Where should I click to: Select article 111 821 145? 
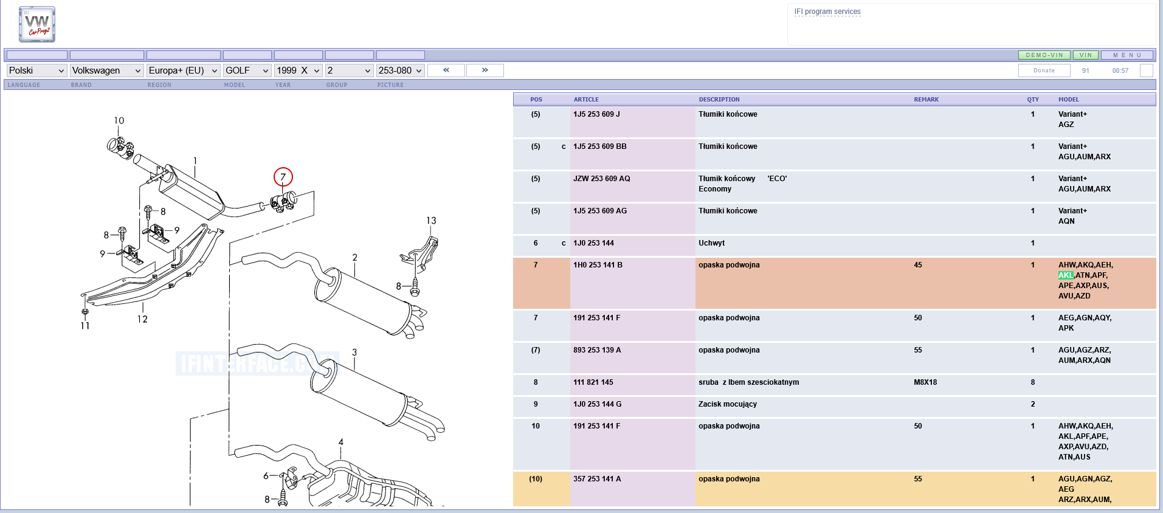coord(593,382)
